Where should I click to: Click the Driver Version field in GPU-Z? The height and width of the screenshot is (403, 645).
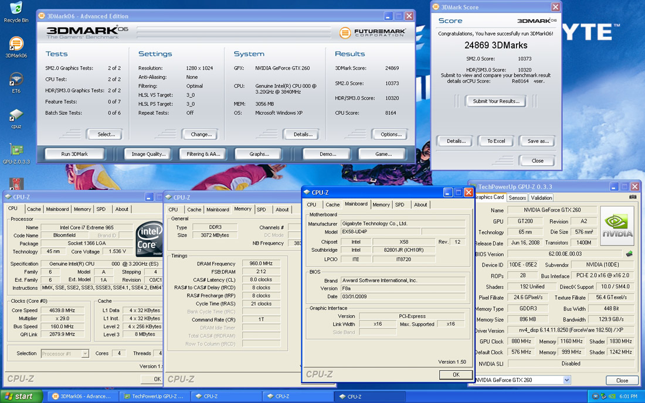pyautogui.click(x=571, y=330)
